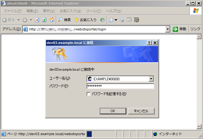Click the user icon in the username field
The height and width of the screenshot is (139, 203).
point(90,79)
